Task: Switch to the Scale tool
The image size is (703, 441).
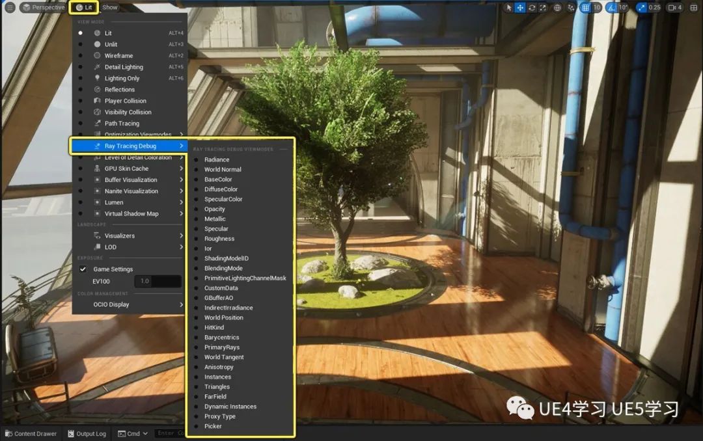Action: pyautogui.click(x=543, y=8)
